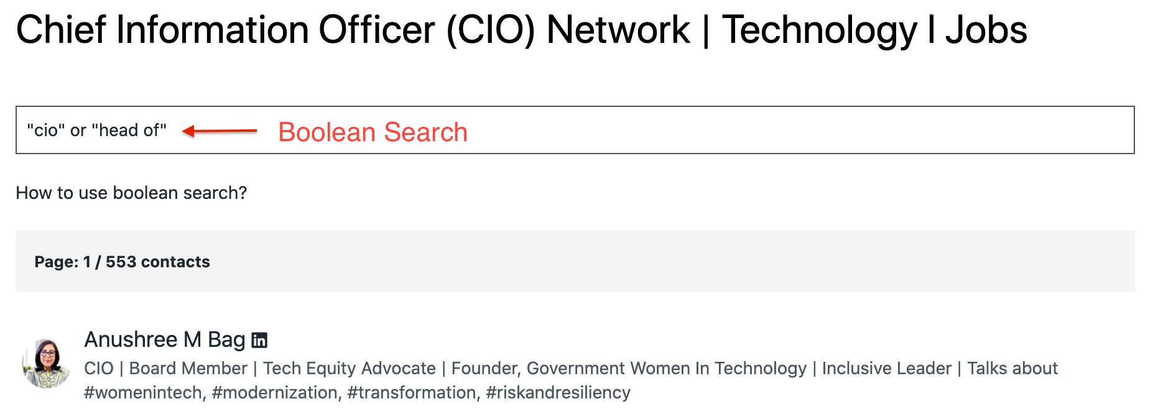Click "Inclusive Leader" in the headline
The width and height of the screenshot is (1153, 414).
click(x=886, y=369)
